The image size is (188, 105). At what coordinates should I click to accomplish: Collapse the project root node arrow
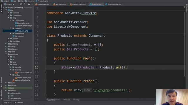point(4,8)
